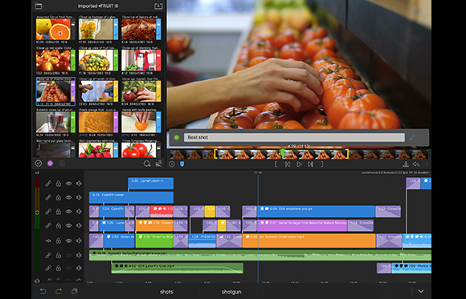The image size is (466, 299).
Task: Click the pencil edit icon beside note field
Action: click(x=412, y=137)
